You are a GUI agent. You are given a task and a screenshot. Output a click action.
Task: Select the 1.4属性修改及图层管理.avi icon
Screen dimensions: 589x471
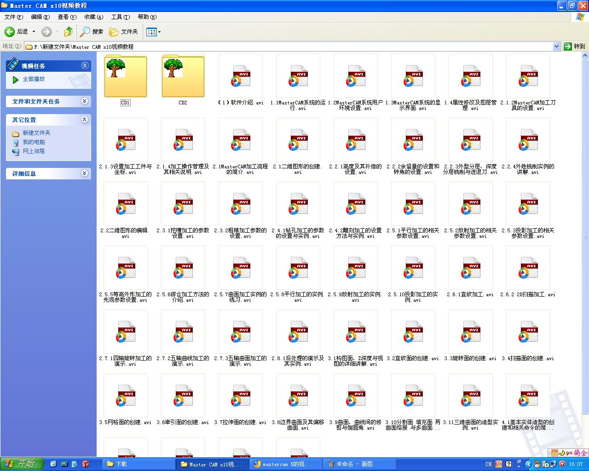[x=471, y=76]
